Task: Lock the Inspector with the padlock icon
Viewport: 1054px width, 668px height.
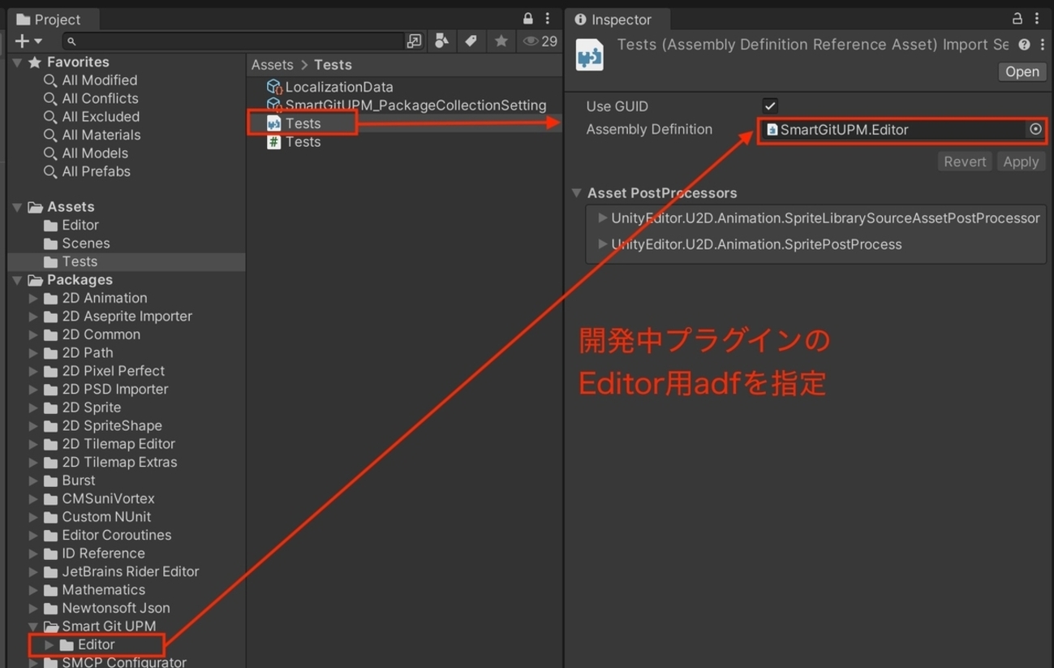Action: pyautogui.click(x=1017, y=17)
